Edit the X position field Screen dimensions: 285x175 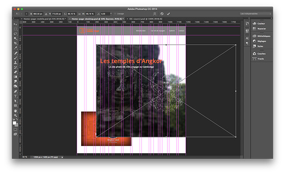(x=38, y=14)
